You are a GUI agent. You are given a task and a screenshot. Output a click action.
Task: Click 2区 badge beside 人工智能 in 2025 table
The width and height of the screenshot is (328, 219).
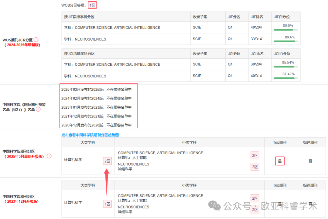pos(255,155)
